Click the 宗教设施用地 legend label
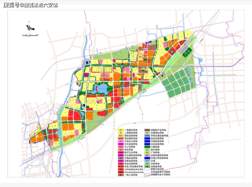Screen dimensions: 252x187 click(x=131, y=161)
